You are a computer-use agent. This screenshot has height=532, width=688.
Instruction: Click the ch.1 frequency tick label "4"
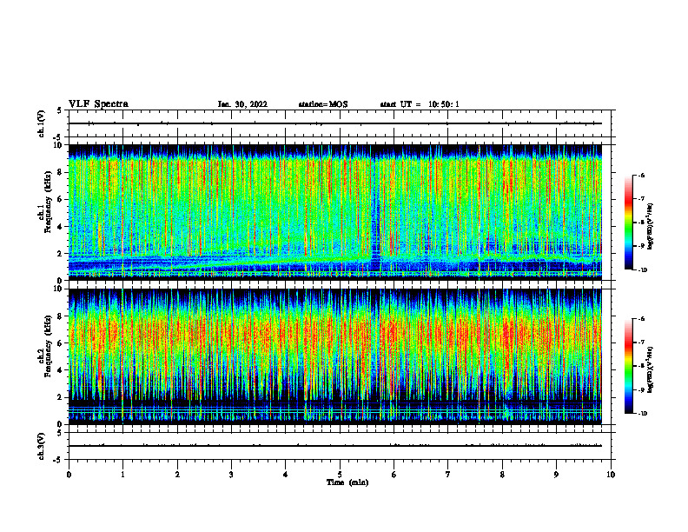click(x=60, y=227)
